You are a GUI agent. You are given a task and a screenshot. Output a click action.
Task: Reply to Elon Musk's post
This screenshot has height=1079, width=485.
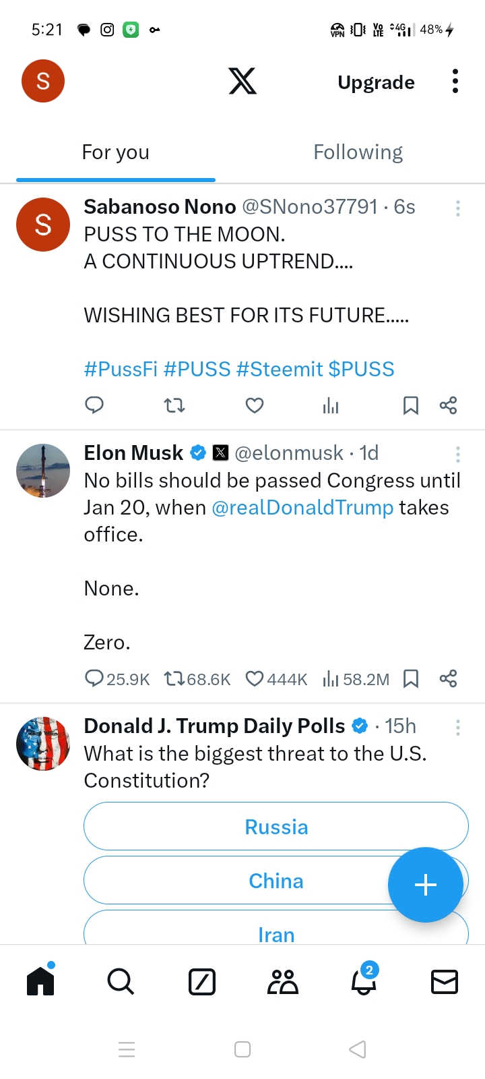click(x=94, y=678)
